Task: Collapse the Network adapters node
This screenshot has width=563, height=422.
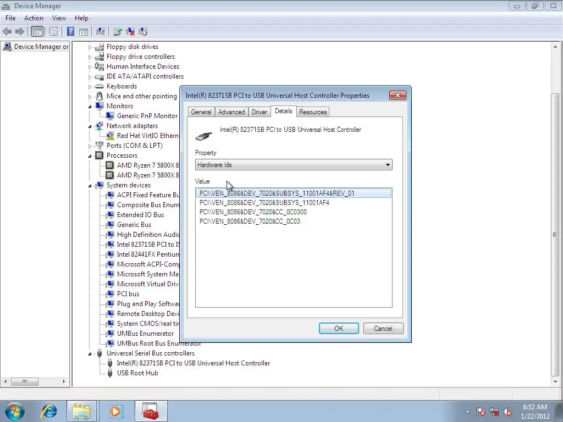Action: point(90,126)
